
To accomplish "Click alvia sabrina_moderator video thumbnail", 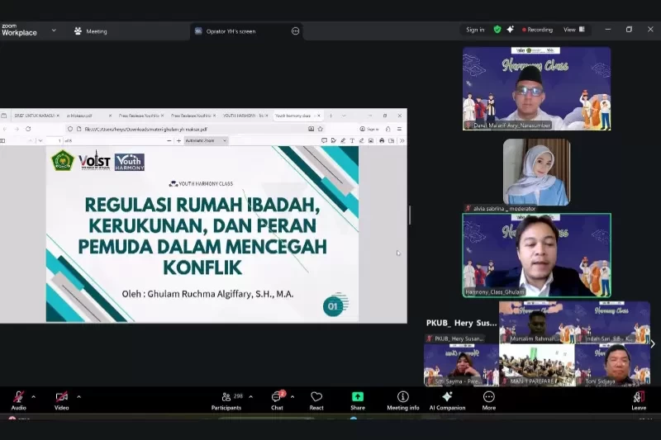I will (x=536, y=173).
